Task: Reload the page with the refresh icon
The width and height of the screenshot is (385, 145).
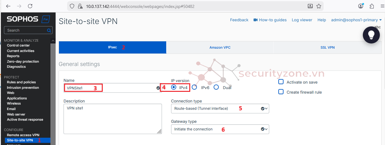Action: pos(30,6)
